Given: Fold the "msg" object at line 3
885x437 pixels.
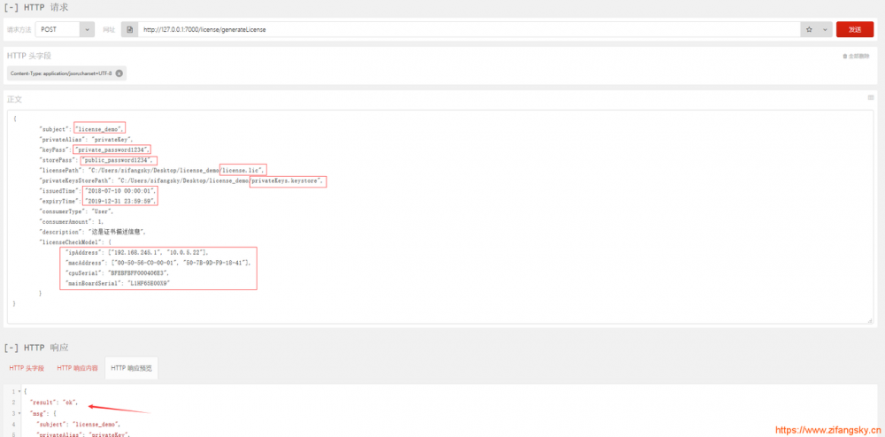Looking at the screenshot, I should pyautogui.click(x=19, y=413).
